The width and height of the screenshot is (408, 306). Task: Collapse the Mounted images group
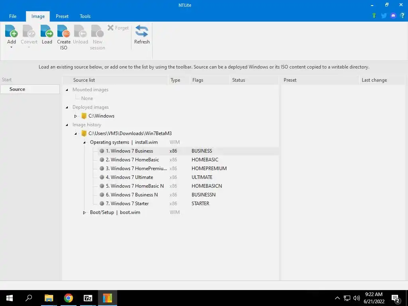coord(67,90)
